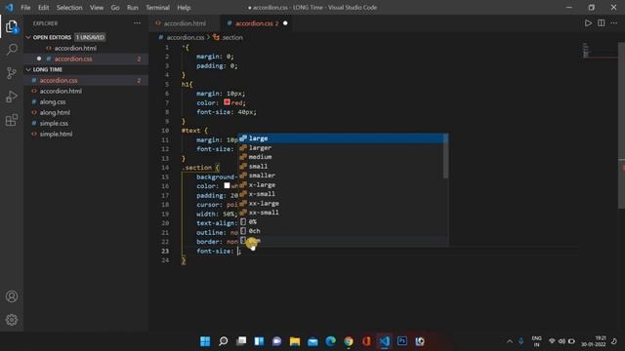
Task: Choose 'small' from the autocomplete list
Action: [x=343, y=166]
